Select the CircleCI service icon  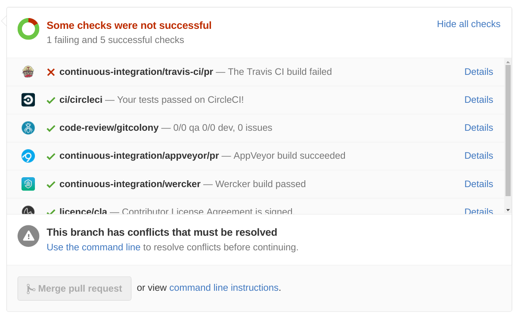(x=28, y=100)
